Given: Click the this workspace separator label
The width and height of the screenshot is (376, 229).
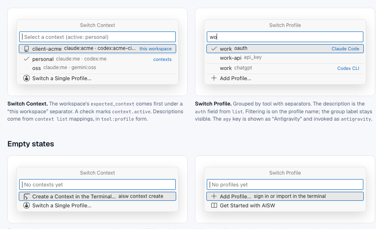Looking at the screenshot, I should tap(155, 49).
